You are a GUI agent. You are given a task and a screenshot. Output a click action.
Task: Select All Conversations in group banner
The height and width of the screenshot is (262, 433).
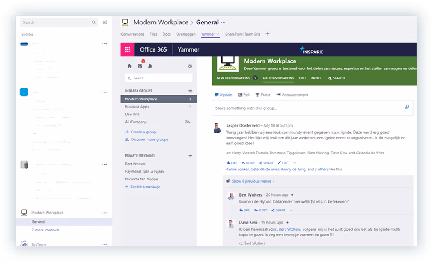[x=278, y=78]
